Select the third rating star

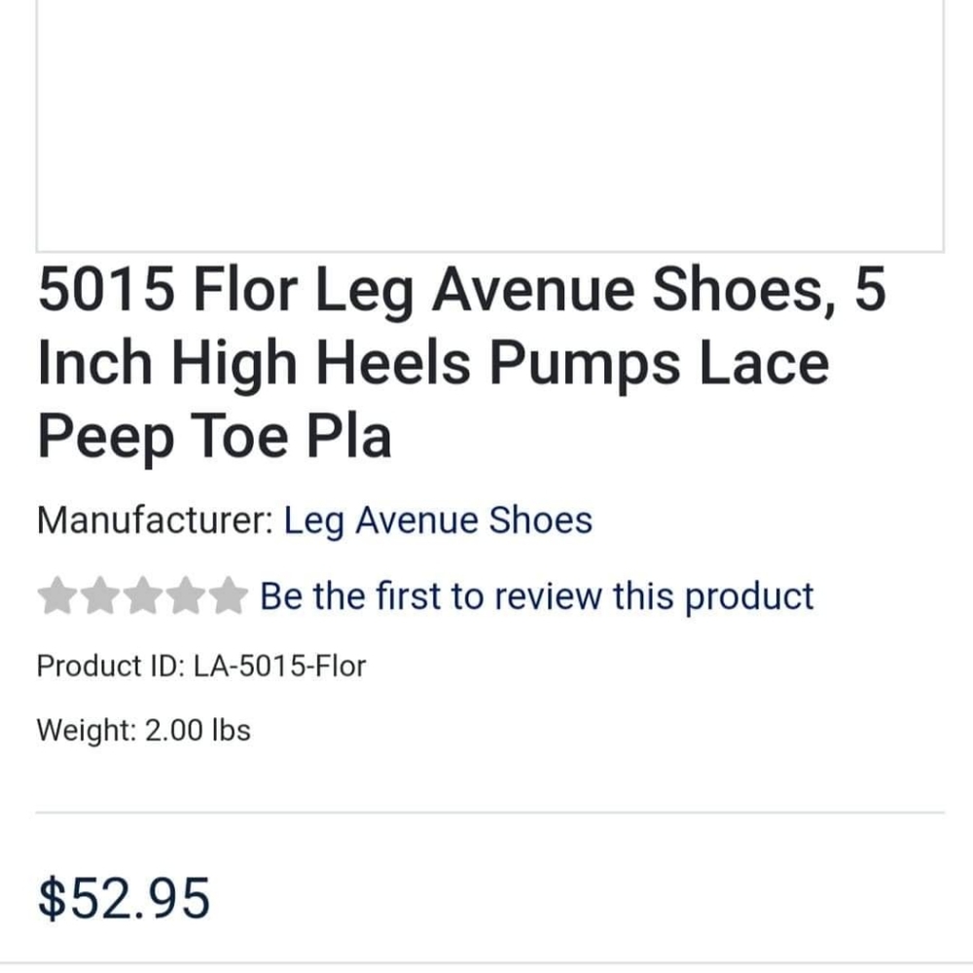click(x=142, y=596)
